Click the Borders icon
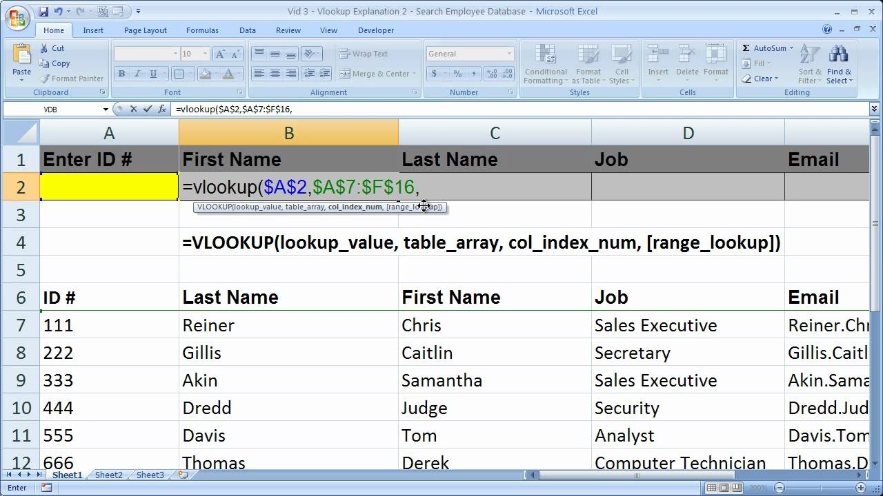The image size is (883, 496). [179, 74]
